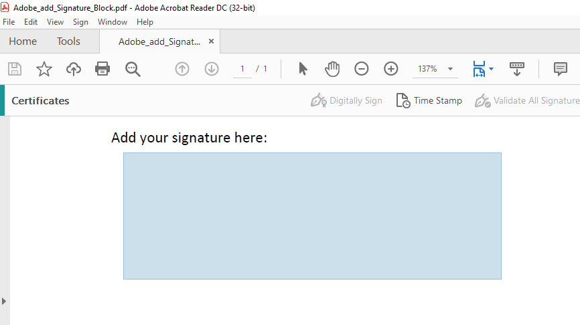Click the cloud upload icon

click(x=73, y=69)
